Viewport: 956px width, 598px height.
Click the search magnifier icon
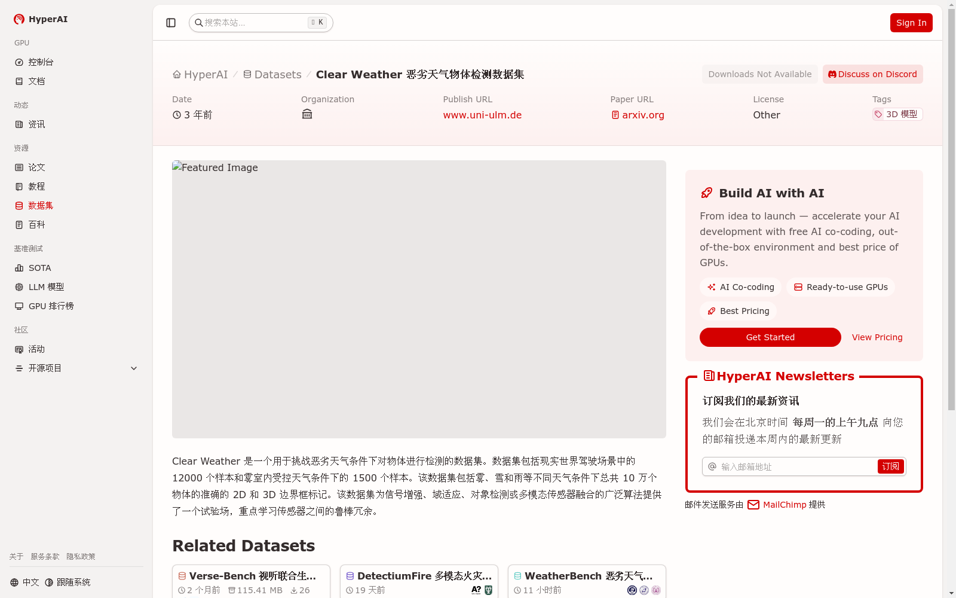(x=199, y=23)
